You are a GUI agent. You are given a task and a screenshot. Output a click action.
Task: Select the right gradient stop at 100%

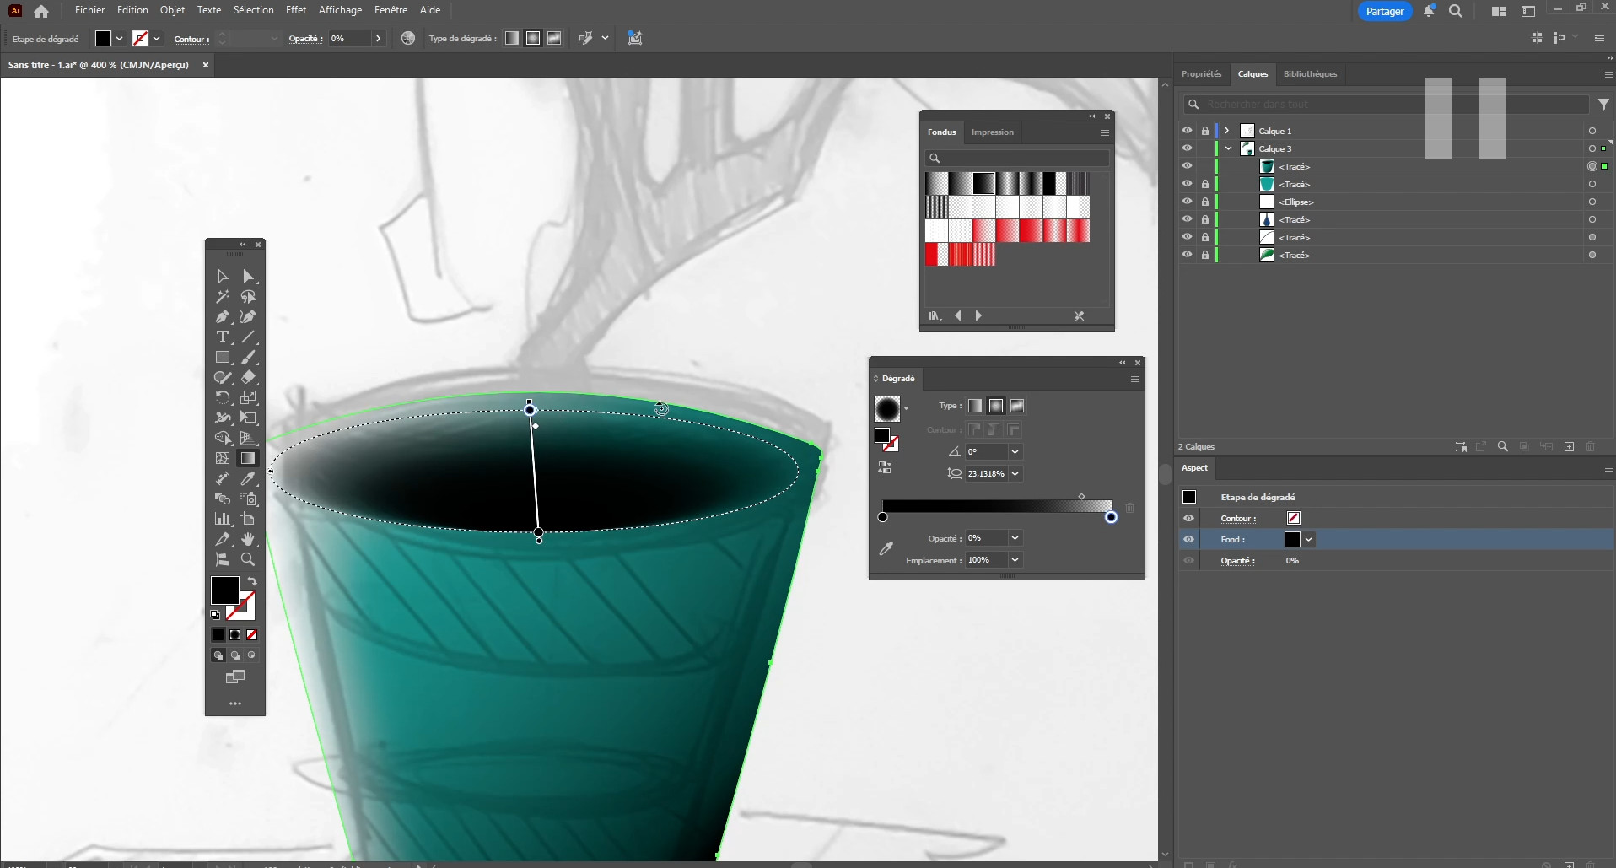[1111, 517]
